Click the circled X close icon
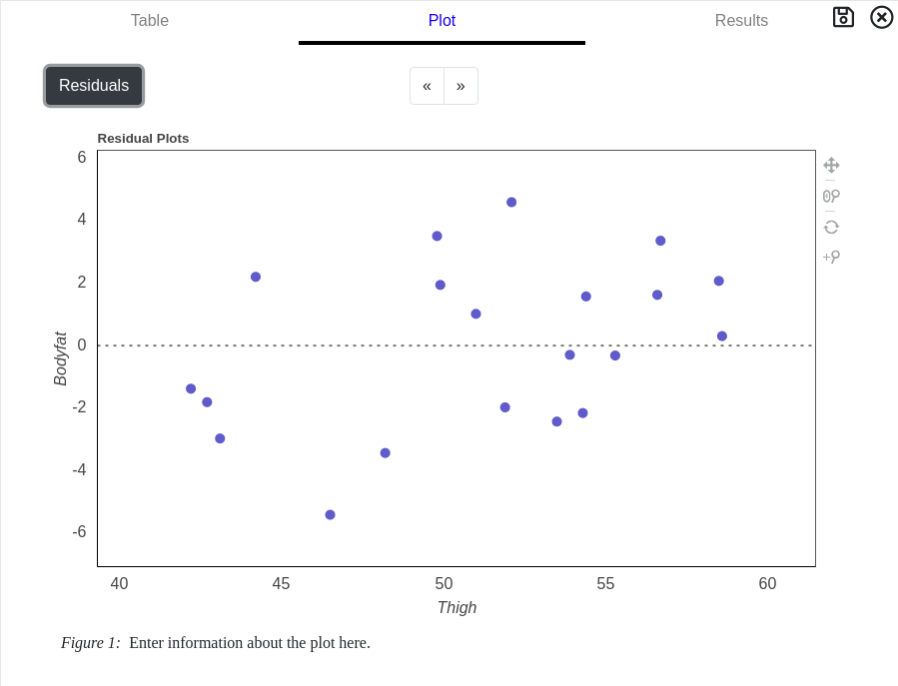The width and height of the screenshot is (898, 686). pos(880,17)
